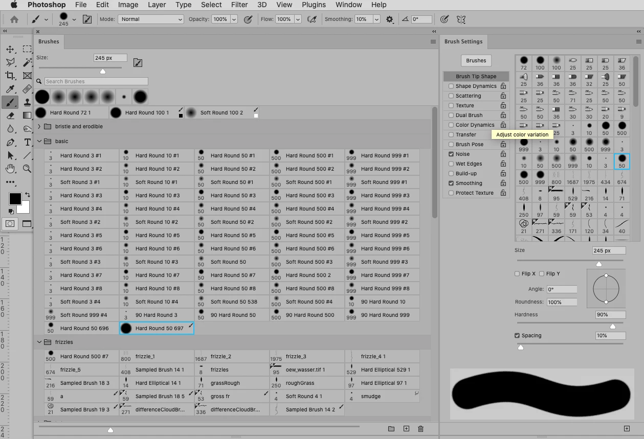Enable Wet Edges checkbox
The height and width of the screenshot is (439, 644).
(x=451, y=164)
